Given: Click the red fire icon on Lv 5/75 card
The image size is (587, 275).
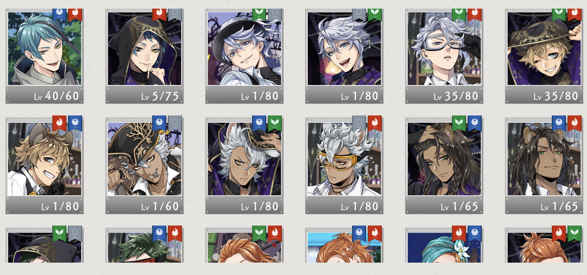Looking at the screenshot, I should pyautogui.click(x=159, y=15).
